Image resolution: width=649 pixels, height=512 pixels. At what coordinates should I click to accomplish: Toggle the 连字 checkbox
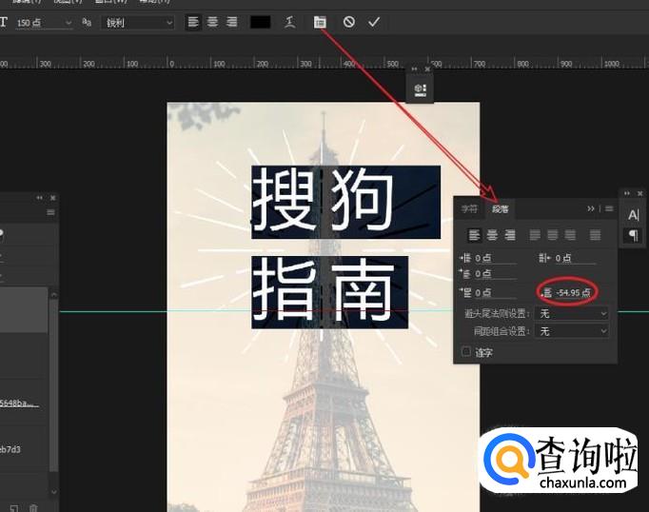pyautogui.click(x=466, y=352)
